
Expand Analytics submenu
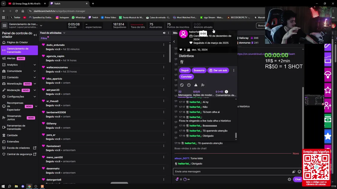point(34,65)
